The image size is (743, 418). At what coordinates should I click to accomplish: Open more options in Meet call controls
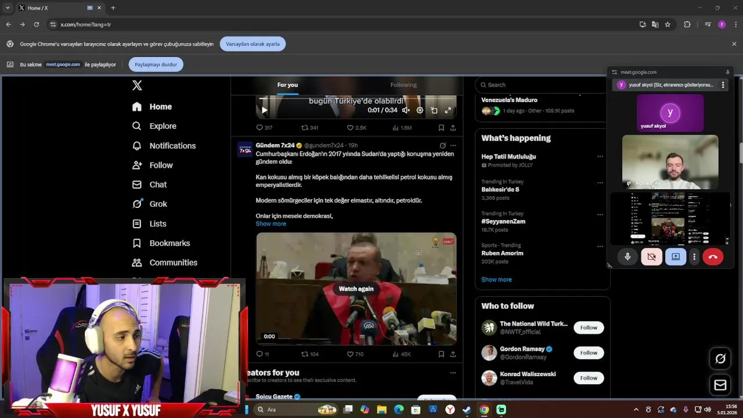[x=694, y=257]
